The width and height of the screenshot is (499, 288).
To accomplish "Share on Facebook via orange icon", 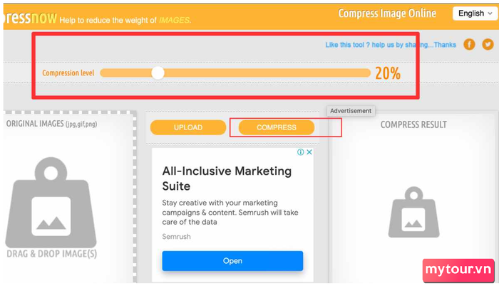I will click(x=469, y=45).
